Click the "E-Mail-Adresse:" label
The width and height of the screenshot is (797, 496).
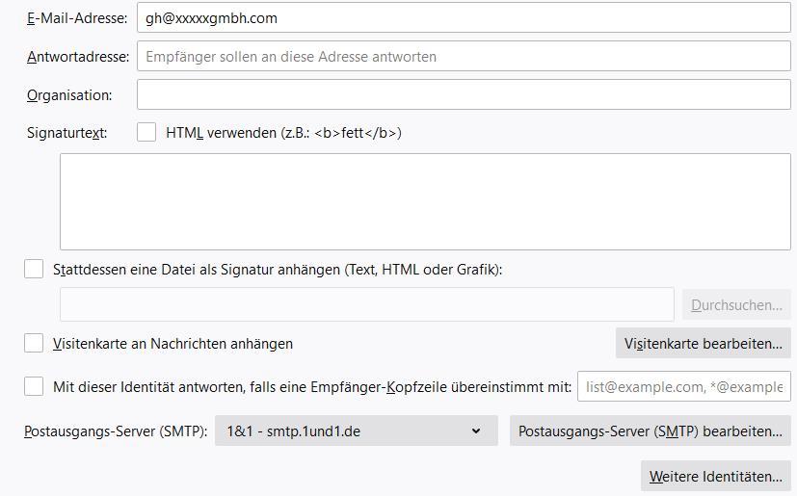point(77,18)
